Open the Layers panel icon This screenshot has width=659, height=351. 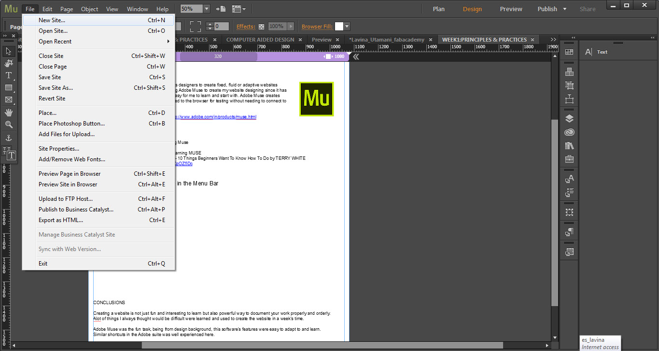pyautogui.click(x=569, y=119)
